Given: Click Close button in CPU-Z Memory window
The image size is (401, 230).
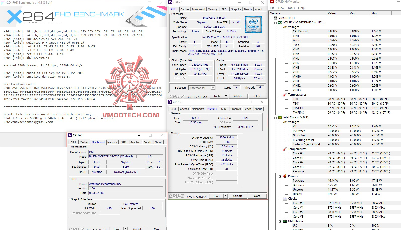Looking at the screenshot, I should 257,196.
